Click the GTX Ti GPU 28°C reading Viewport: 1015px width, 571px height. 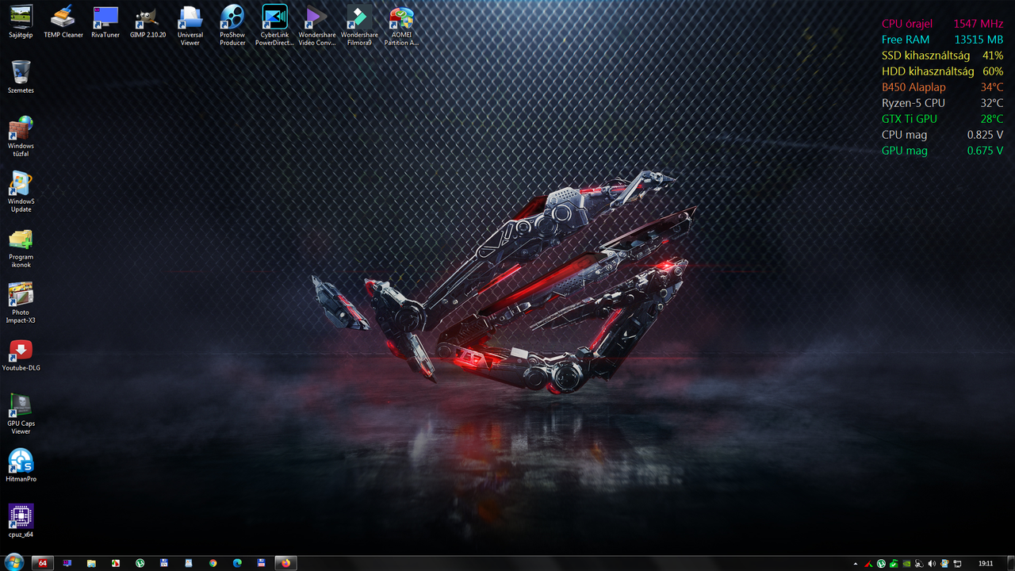pos(942,119)
